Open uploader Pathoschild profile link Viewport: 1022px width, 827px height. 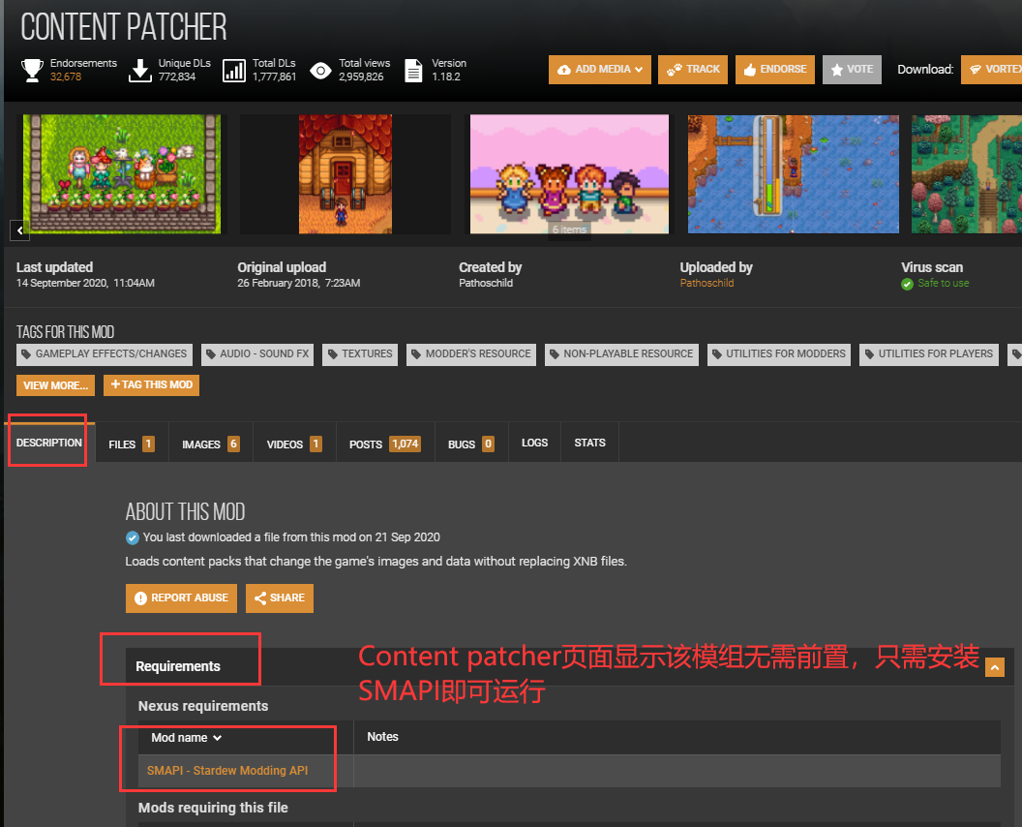coord(706,283)
